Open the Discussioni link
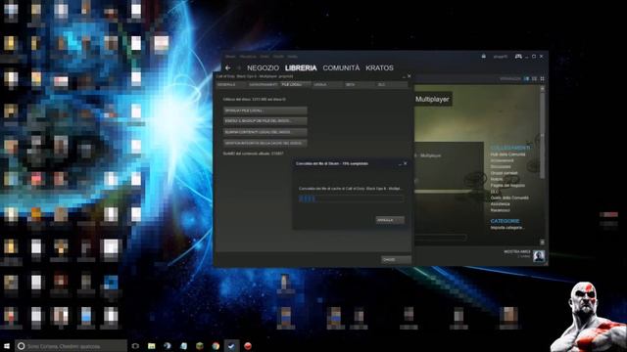This screenshot has width=627, height=352. pyautogui.click(x=501, y=166)
